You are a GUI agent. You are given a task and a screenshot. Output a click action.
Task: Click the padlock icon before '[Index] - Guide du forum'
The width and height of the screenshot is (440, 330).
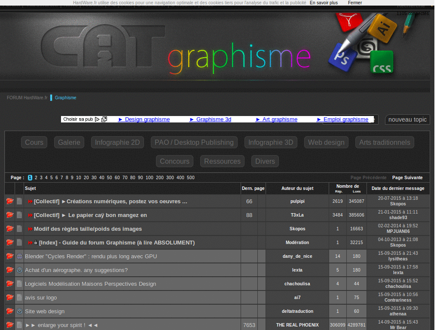click(x=36, y=243)
